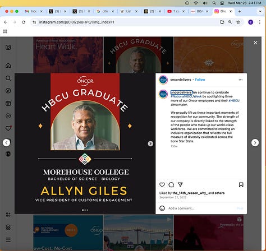Open the More hamburger menu

8,240
